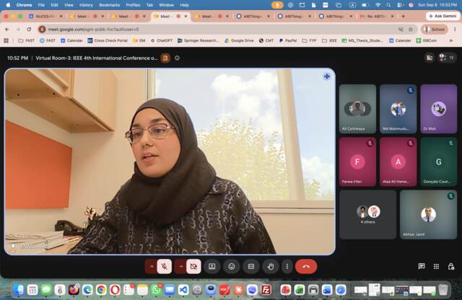Expand the IEEE bookmarks folder

329,40
